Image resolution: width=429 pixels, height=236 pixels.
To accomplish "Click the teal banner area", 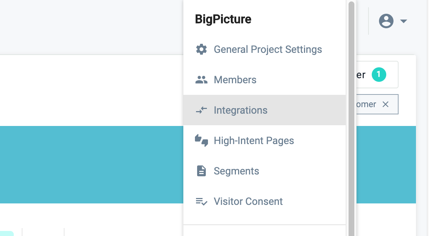I will click(x=91, y=165).
